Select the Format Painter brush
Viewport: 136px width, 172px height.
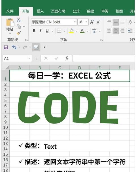click(x=19, y=33)
